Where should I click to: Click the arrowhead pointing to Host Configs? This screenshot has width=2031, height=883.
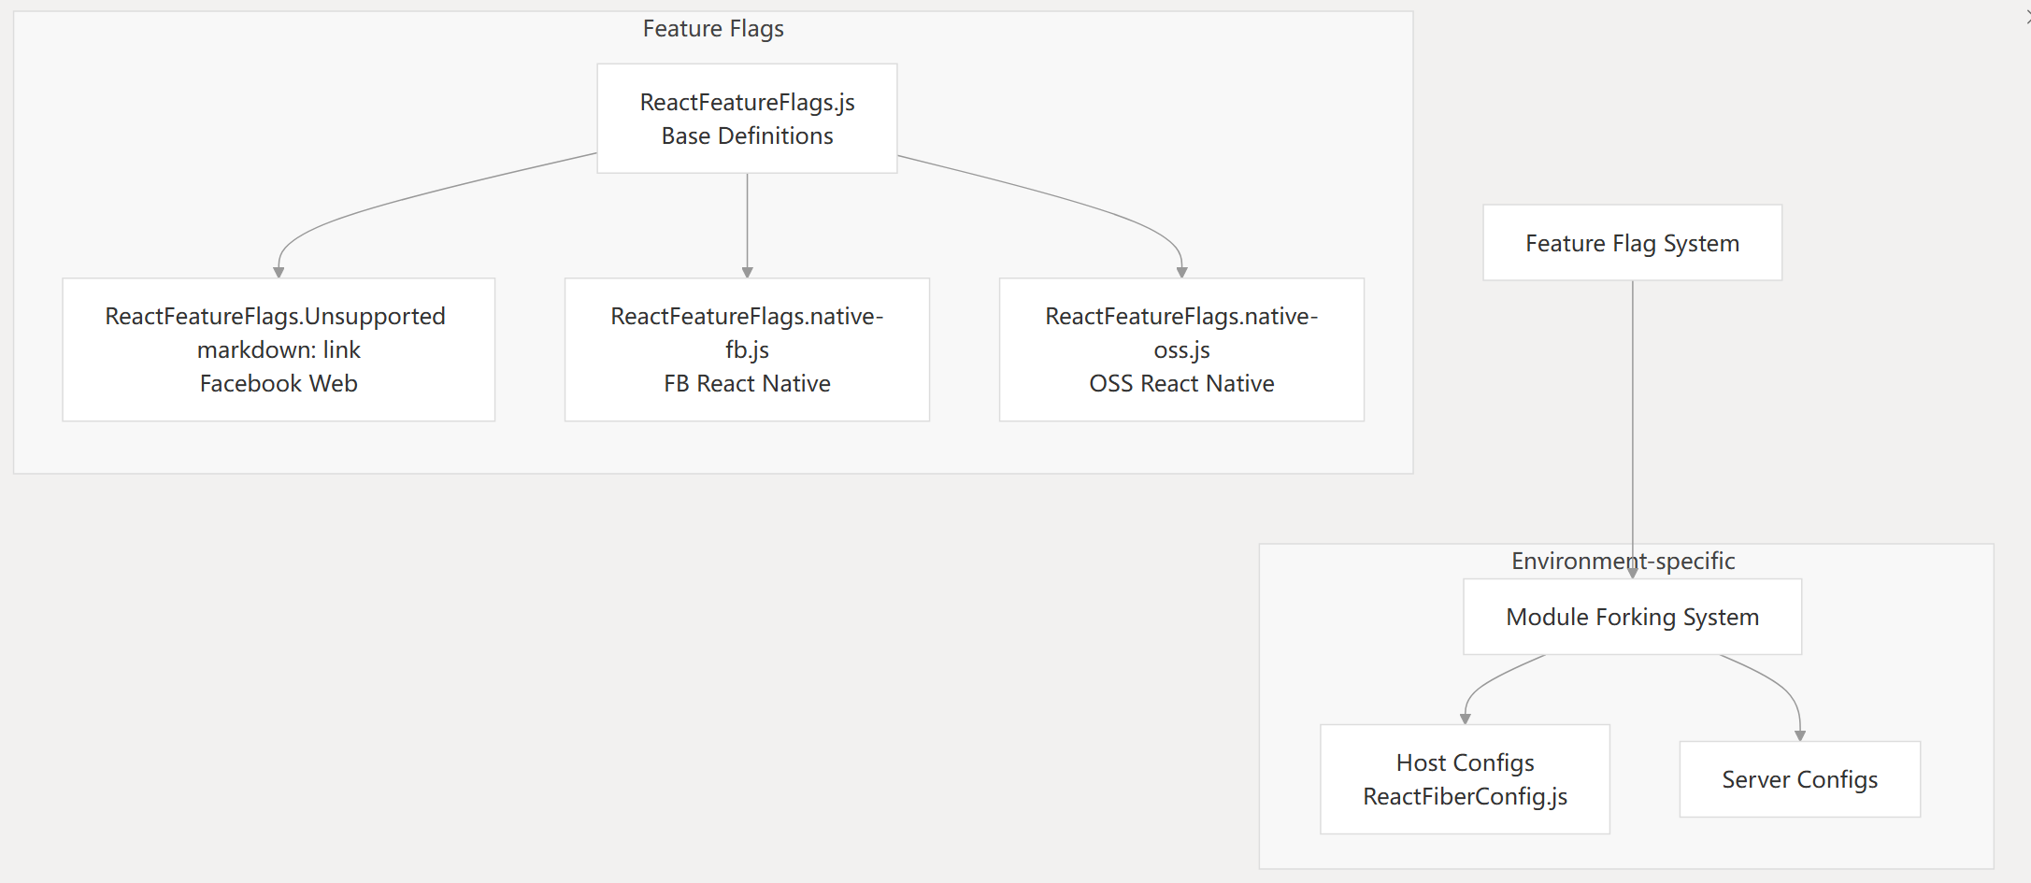(1465, 719)
